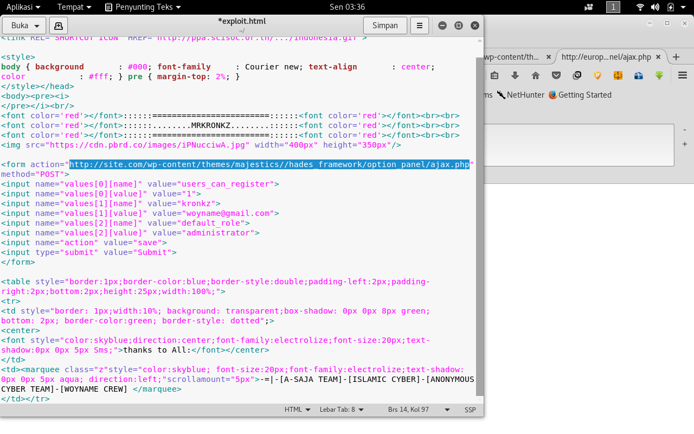Click the volume speaker icon
The width and height of the screenshot is (694, 434).
(655, 7)
